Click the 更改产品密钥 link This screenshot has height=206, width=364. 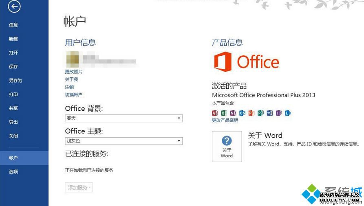pyautogui.click(x=225, y=120)
